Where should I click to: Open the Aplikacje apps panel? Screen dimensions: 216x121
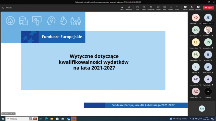coord(171,8)
